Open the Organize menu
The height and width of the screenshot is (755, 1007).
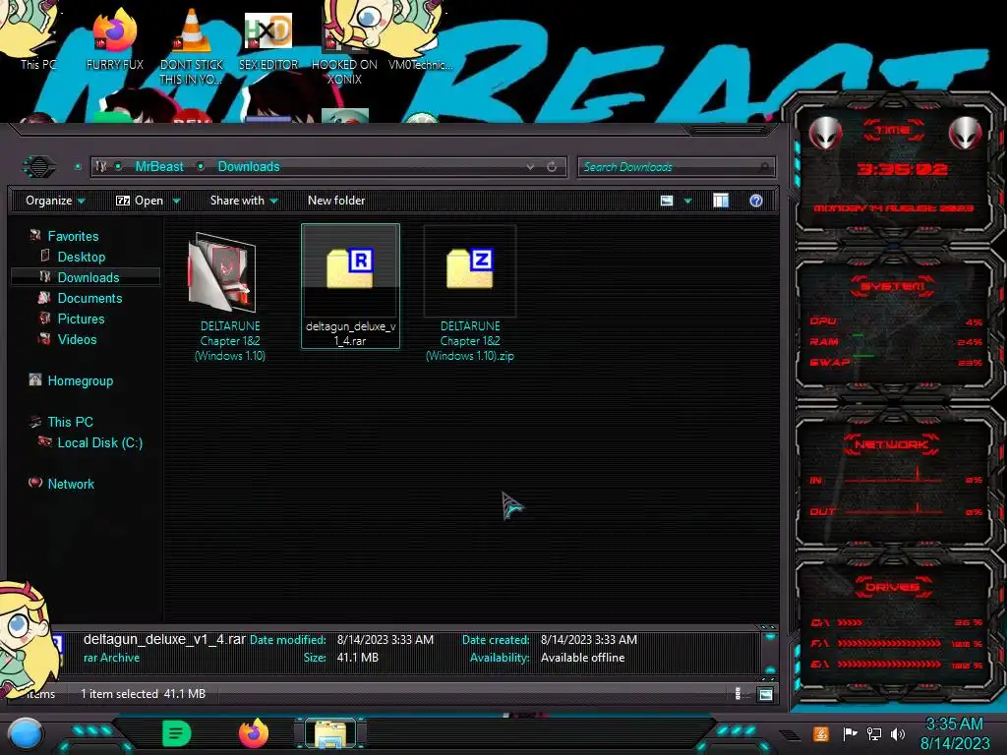(55, 201)
